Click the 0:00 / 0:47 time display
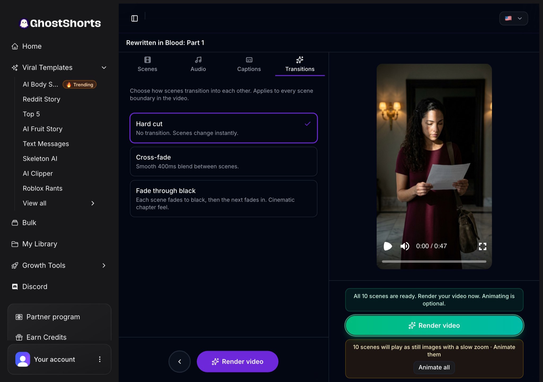Image resolution: width=543 pixels, height=382 pixels. 431,246
